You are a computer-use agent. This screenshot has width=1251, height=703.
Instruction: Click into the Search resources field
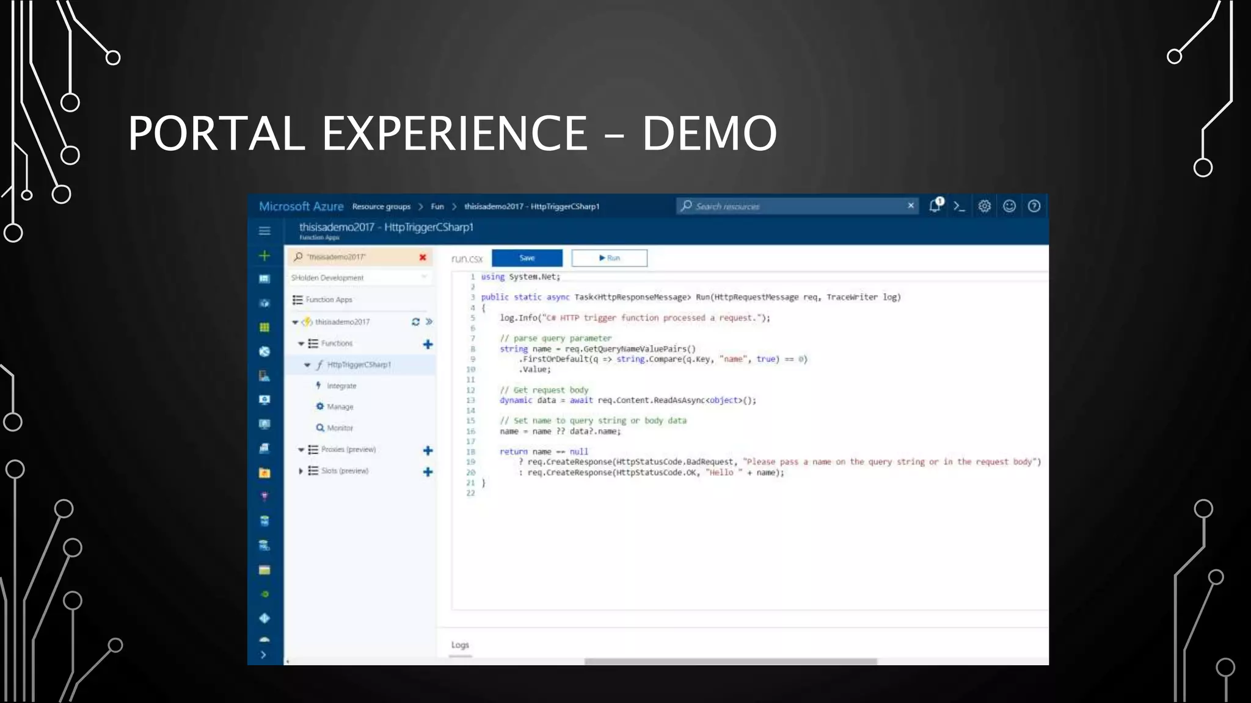(797, 206)
